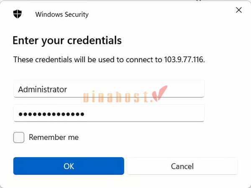Tick the Remember me checkbox
The height and width of the screenshot is (188, 251).
coord(19,137)
